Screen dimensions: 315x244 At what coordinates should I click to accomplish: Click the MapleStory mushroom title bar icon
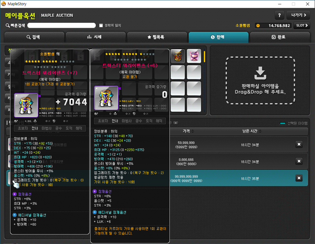coord(4,4)
